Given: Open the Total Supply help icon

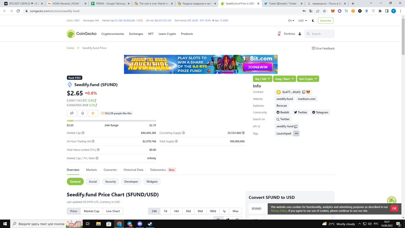Looking at the screenshot, I should coord(176,142).
